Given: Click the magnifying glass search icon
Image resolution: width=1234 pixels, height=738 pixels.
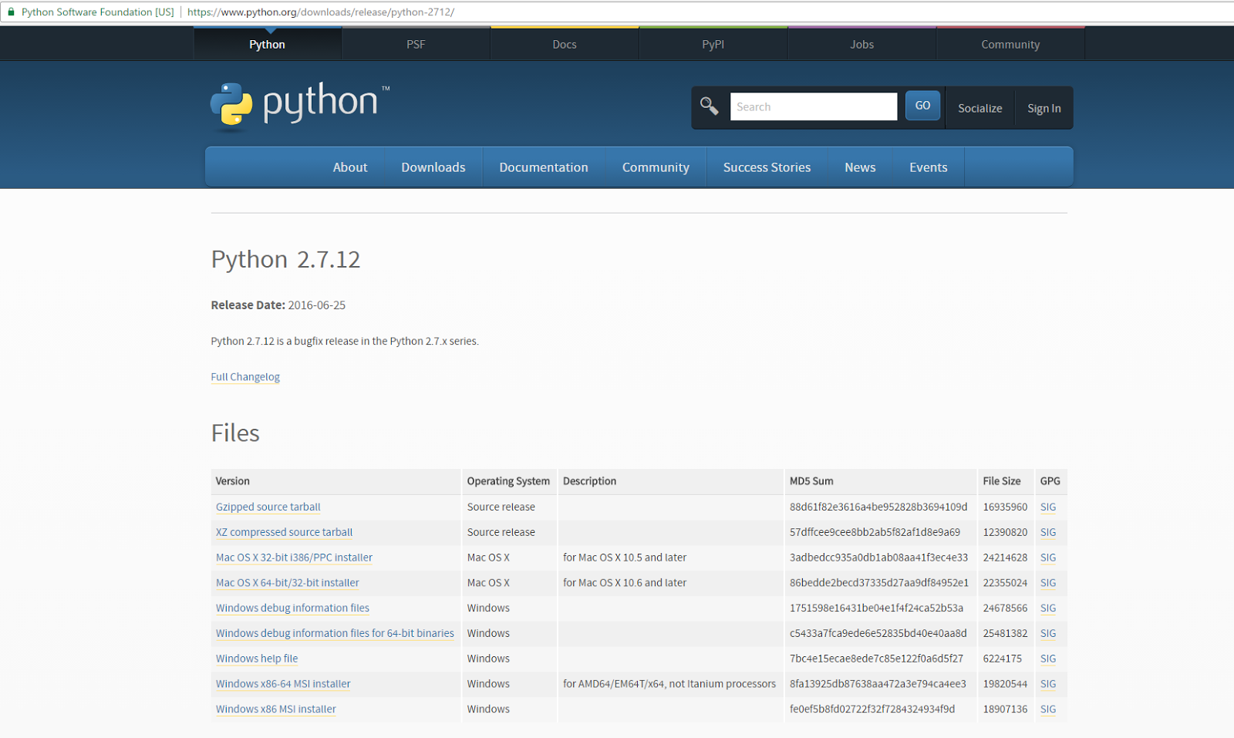Looking at the screenshot, I should coord(709,106).
